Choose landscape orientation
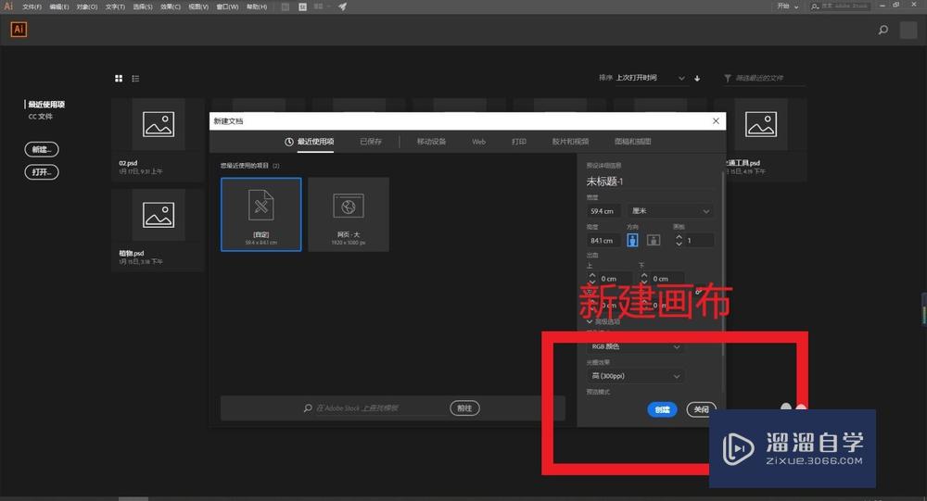The width and height of the screenshot is (927, 501). pos(654,240)
